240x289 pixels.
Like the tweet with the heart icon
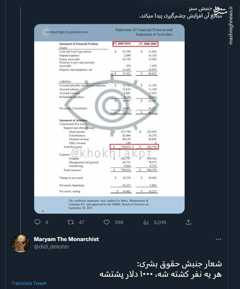tap(107, 222)
